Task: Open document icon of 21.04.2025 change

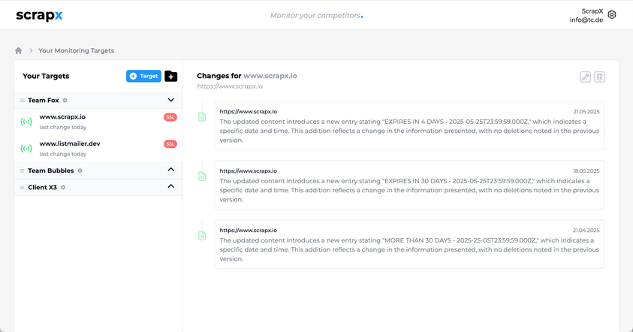Action: [202, 236]
